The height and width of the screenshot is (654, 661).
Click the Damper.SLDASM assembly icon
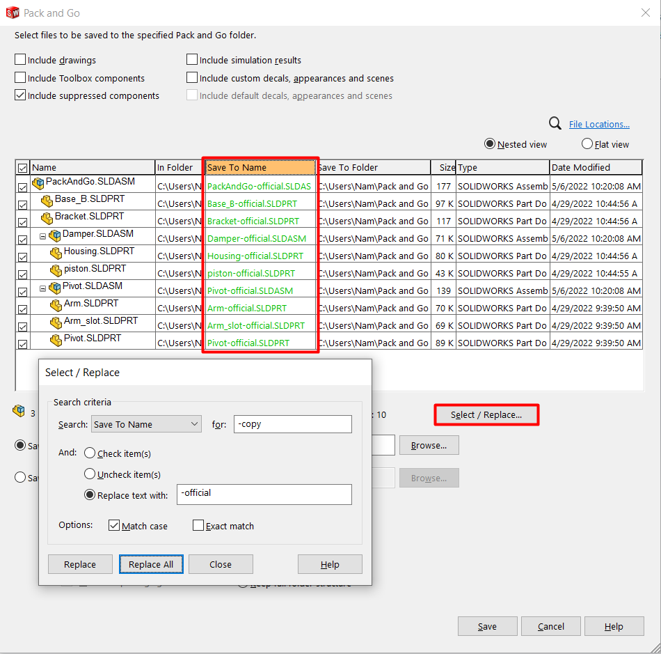pos(55,235)
